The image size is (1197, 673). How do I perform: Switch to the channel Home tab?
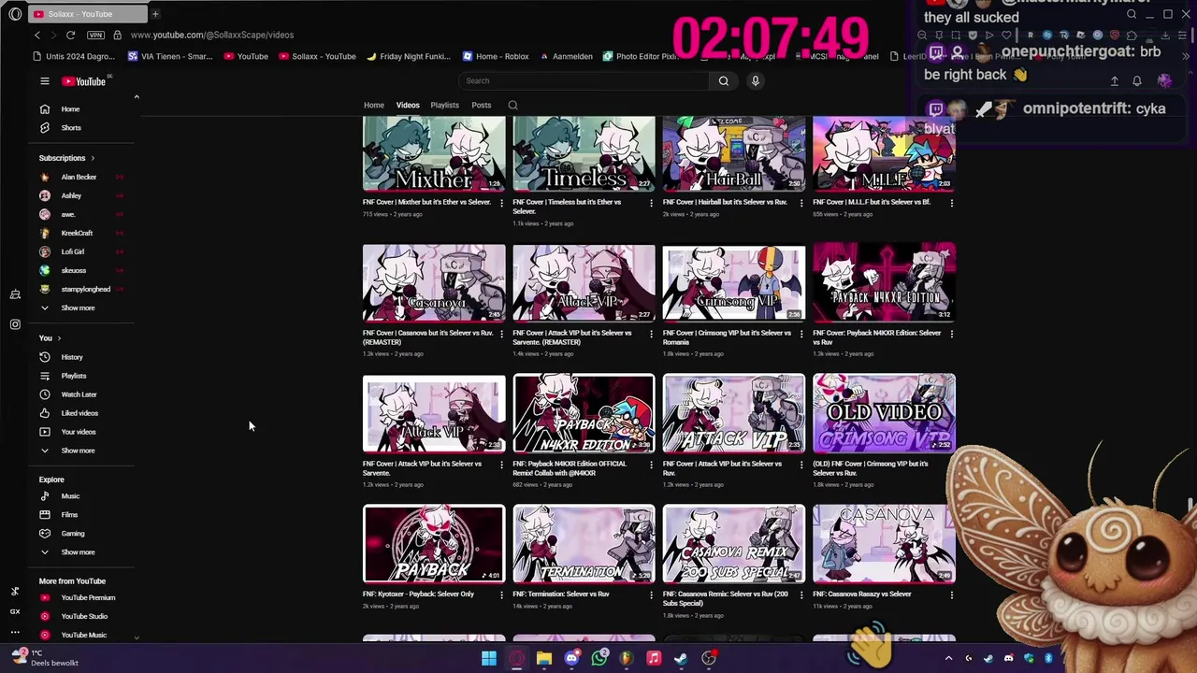tap(374, 106)
